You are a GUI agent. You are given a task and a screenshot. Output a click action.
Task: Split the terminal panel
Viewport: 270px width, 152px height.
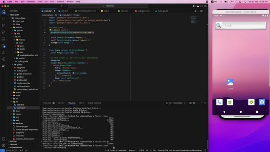click(x=190, y=103)
